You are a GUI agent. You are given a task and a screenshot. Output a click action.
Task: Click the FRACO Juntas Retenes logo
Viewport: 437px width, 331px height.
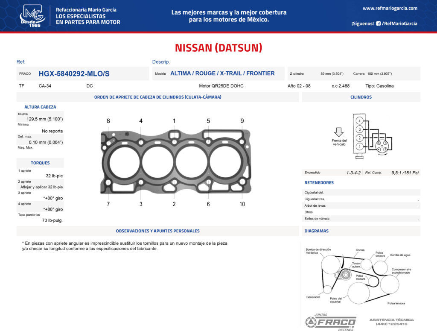[x=331, y=323]
